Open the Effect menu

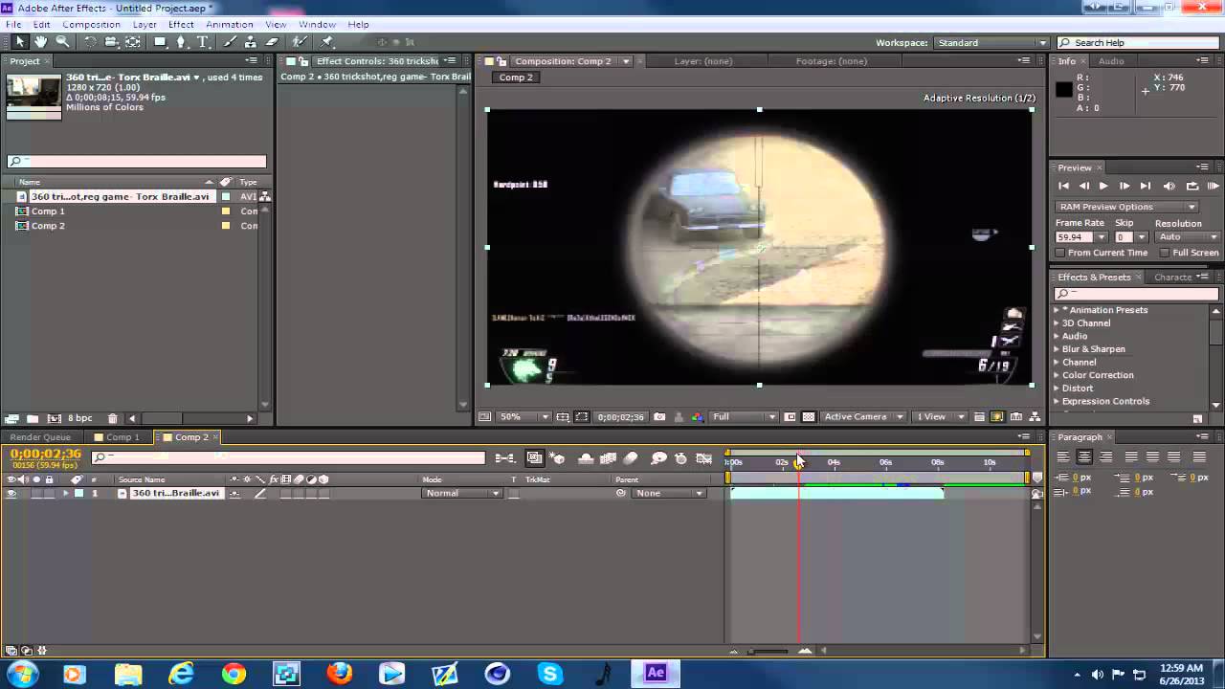tap(181, 24)
